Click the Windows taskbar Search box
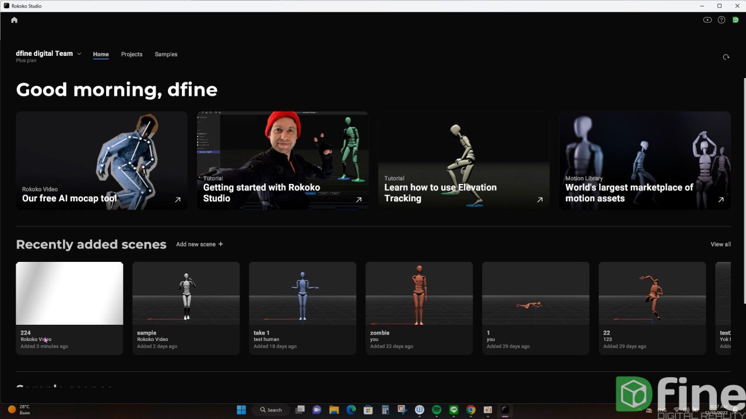The height and width of the screenshot is (419, 746). pyautogui.click(x=271, y=410)
